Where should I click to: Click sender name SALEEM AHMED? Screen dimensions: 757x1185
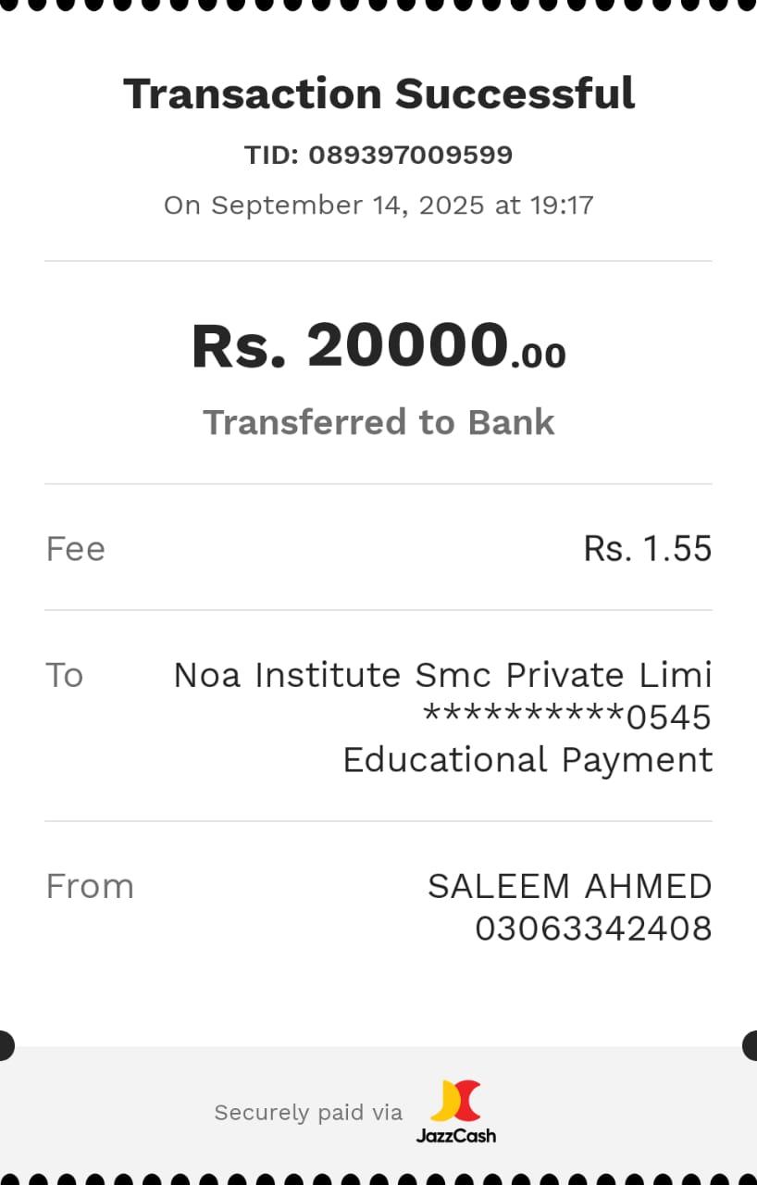point(569,886)
